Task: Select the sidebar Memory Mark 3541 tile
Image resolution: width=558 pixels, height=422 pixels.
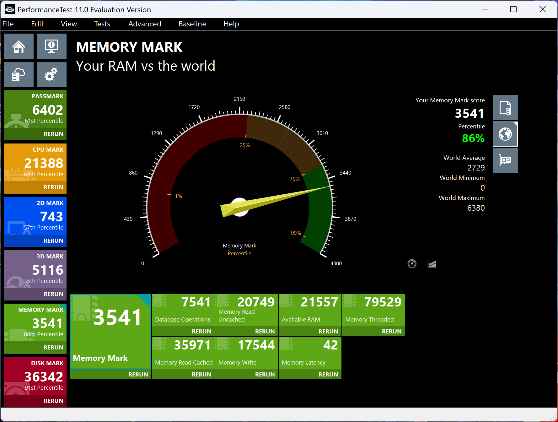Action: 35,322
